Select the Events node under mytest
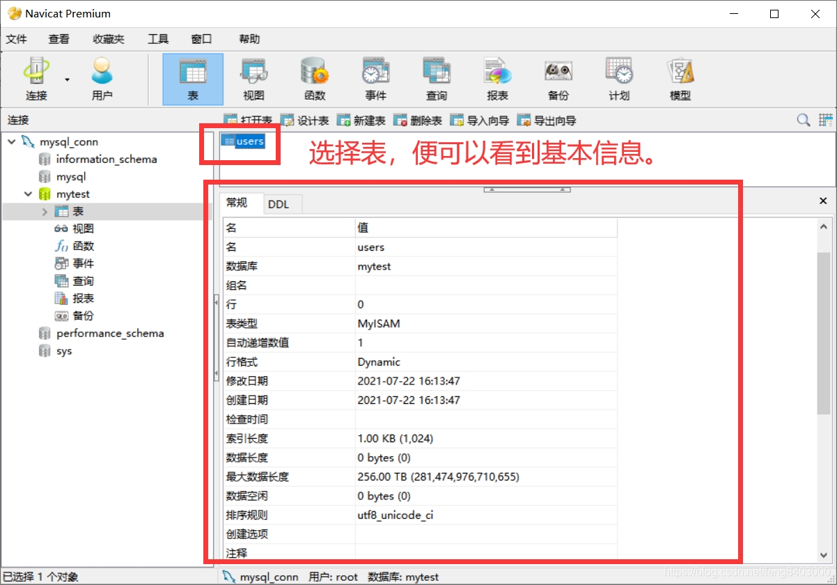 click(x=83, y=264)
